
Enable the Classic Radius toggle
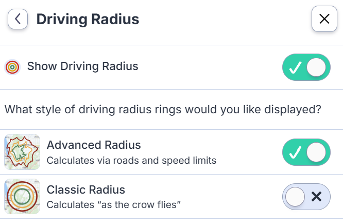click(306, 197)
